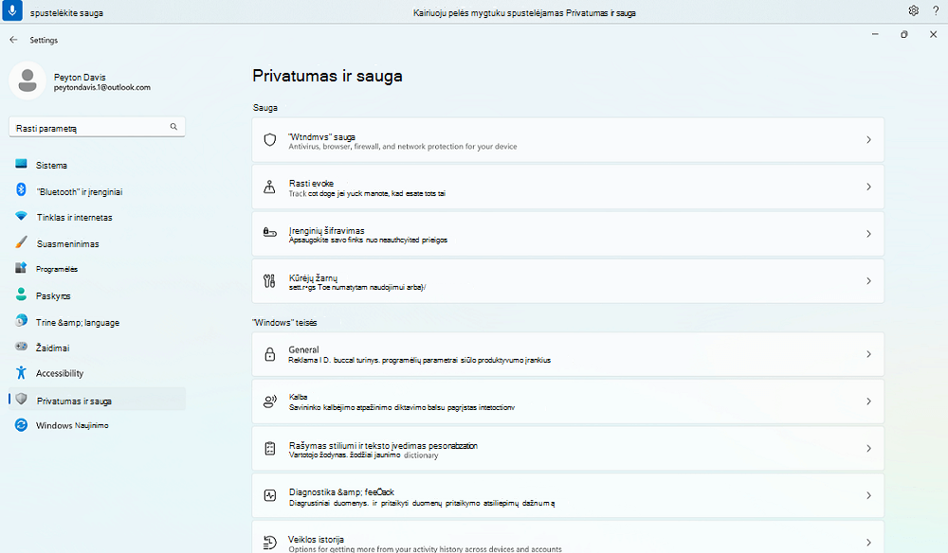Select Accessibility in the sidebar
The image size is (948, 553).
coord(97,373)
